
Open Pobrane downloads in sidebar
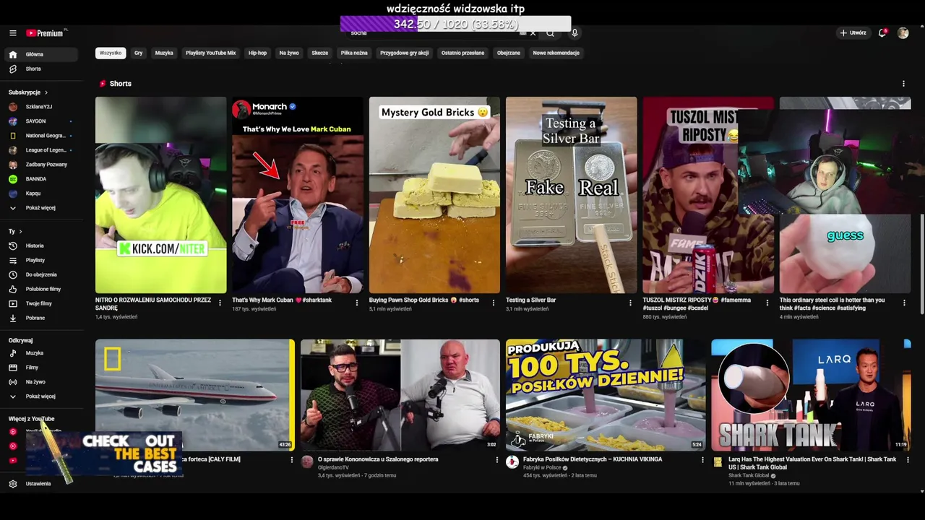(41, 318)
